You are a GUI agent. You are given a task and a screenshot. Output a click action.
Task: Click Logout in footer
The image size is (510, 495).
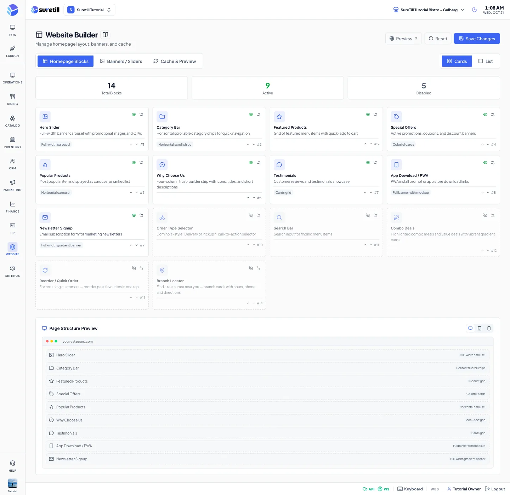point(495,489)
